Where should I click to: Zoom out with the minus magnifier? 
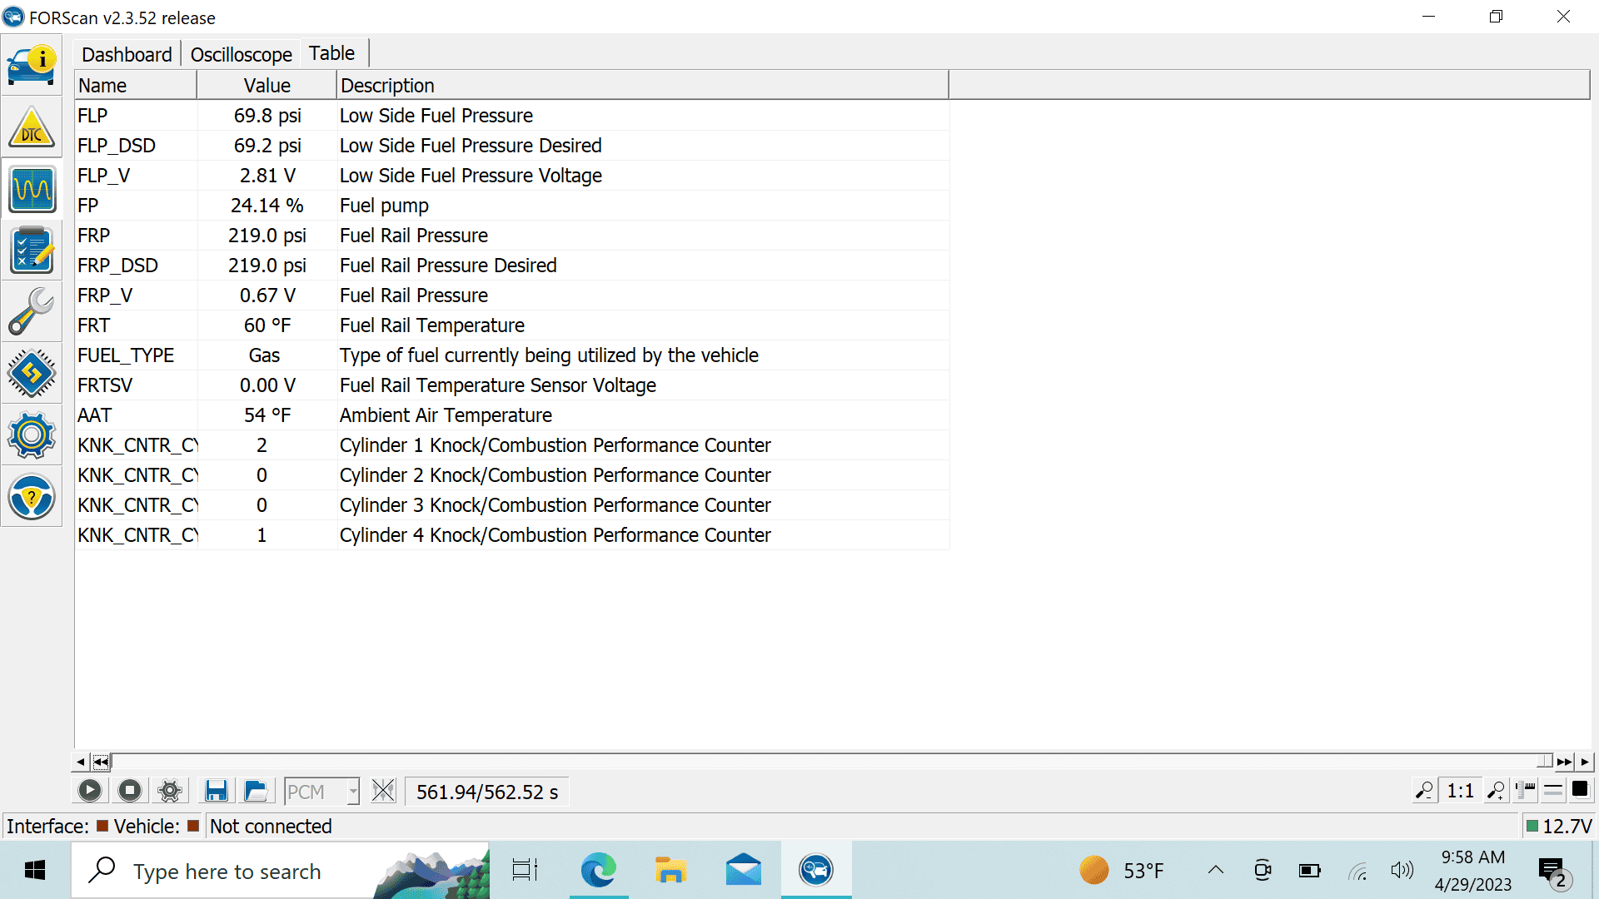(x=1425, y=791)
